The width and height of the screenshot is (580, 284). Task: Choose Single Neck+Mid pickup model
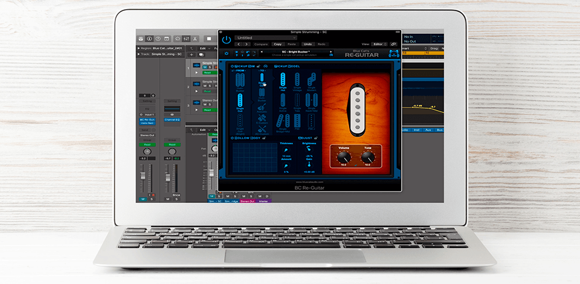tap(312, 103)
